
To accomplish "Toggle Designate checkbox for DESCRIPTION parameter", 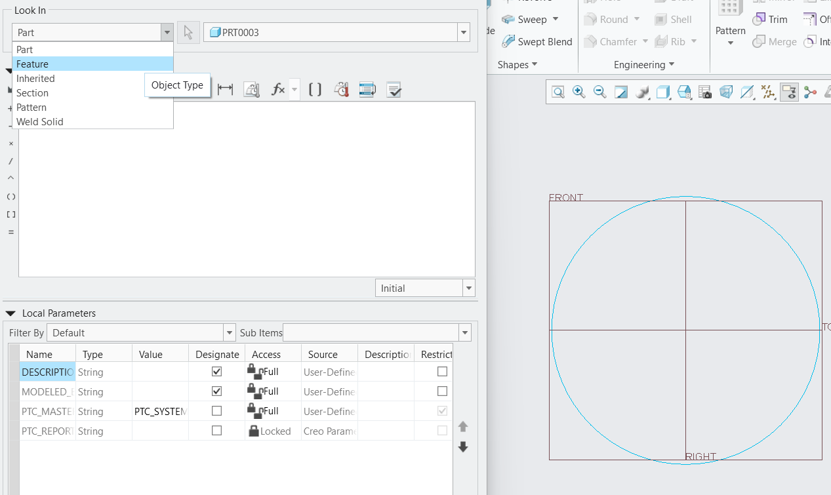I will tap(216, 371).
